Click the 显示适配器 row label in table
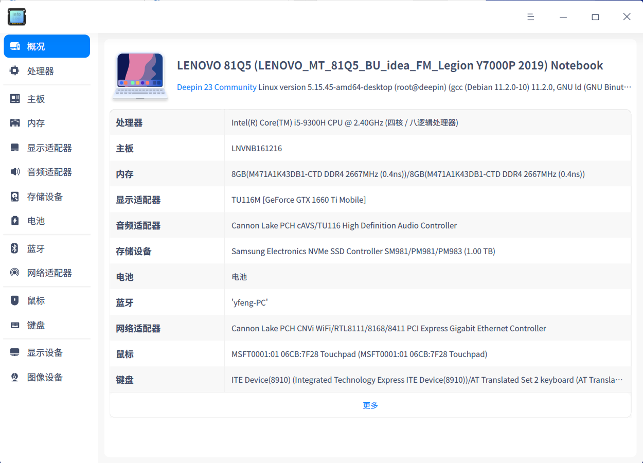Screen dimensions: 643x463 (138, 200)
